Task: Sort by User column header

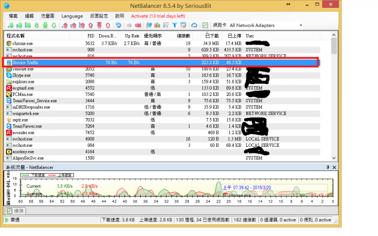Action: coord(282,36)
